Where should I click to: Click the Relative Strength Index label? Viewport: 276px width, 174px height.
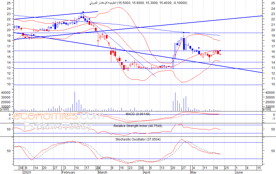138,126
